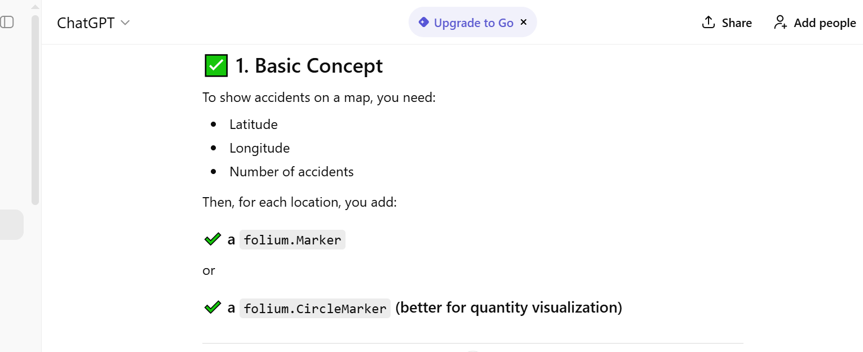The width and height of the screenshot is (863, 352).
Task: Click the green checkbox beside Basic Concept
Action: (x=216, y=66)
